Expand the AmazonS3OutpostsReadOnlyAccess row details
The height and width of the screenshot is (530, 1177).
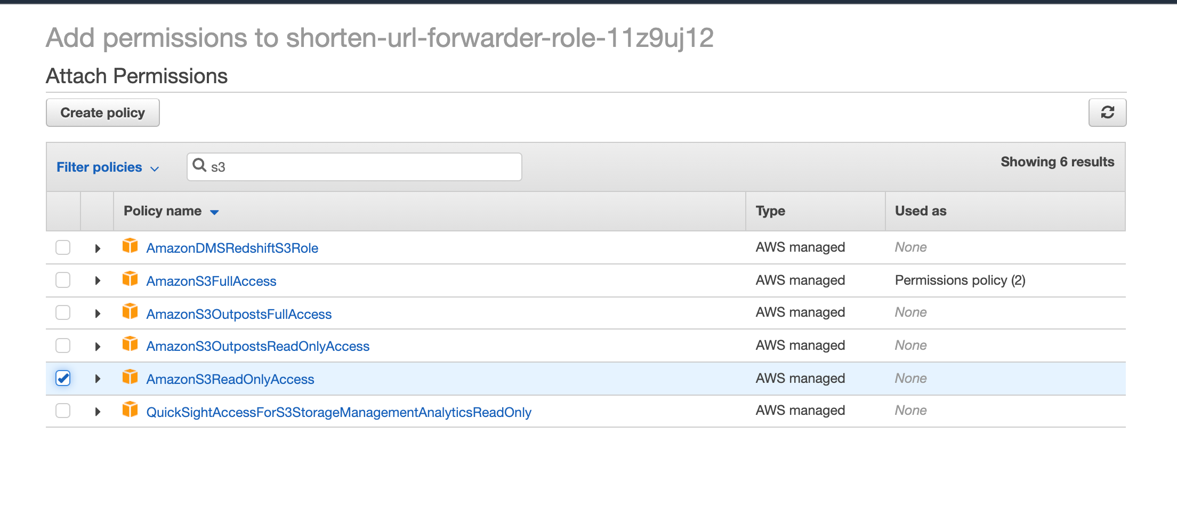coord(98,347)
